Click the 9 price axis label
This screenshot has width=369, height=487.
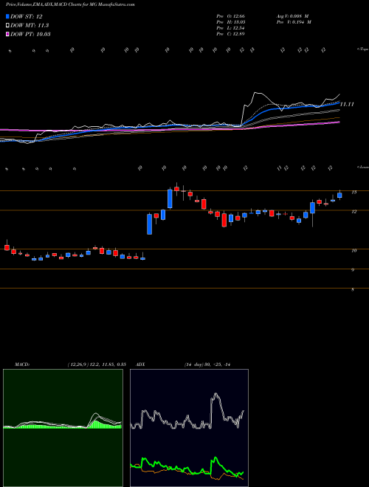353,270
